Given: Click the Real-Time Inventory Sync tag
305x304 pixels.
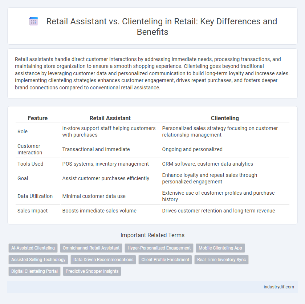Looking at the screenshot, I should (x=221, y=260).
